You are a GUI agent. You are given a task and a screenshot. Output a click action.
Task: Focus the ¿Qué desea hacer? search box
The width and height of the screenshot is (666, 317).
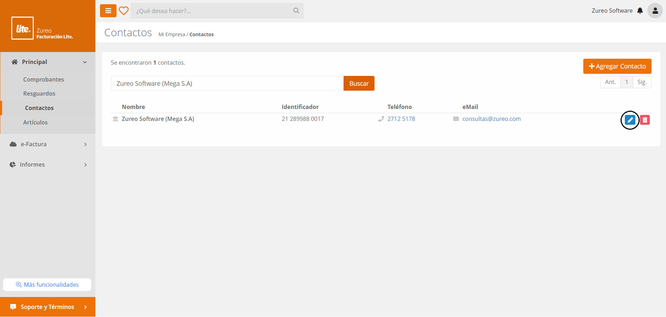(217, 11)
